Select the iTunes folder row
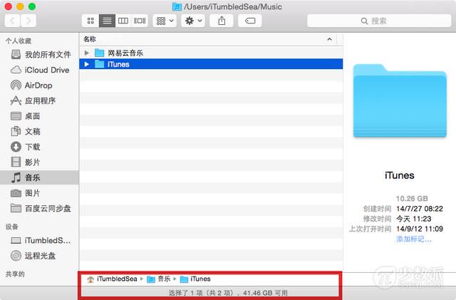 coord(211,64)
